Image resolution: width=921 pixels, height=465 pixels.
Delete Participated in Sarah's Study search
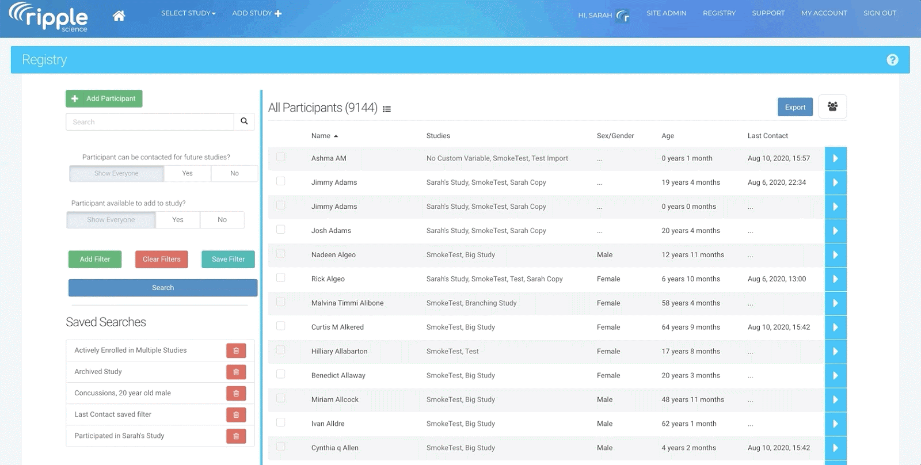click(236, 436)
